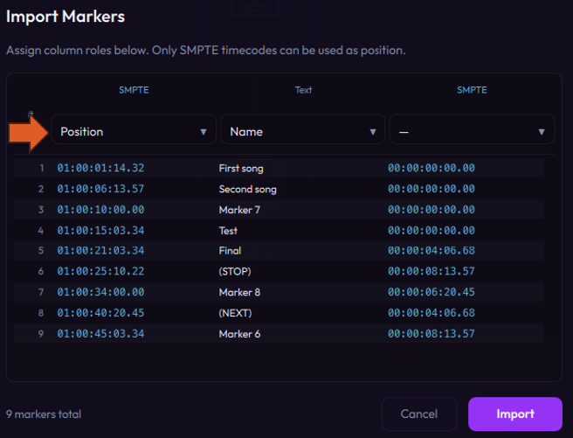Click the 'First song' marker name
Image resolution: width=573 pixels, height=438 pixels.
(241, 168)
